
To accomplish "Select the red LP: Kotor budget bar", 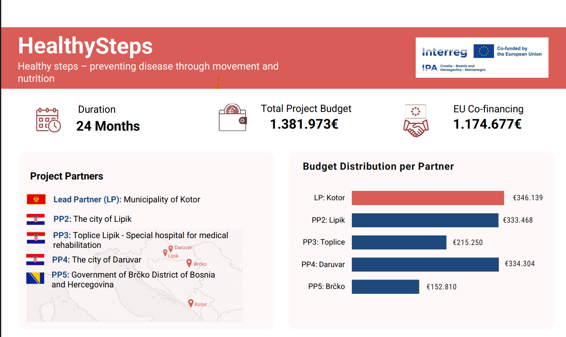I will [428, 198].
